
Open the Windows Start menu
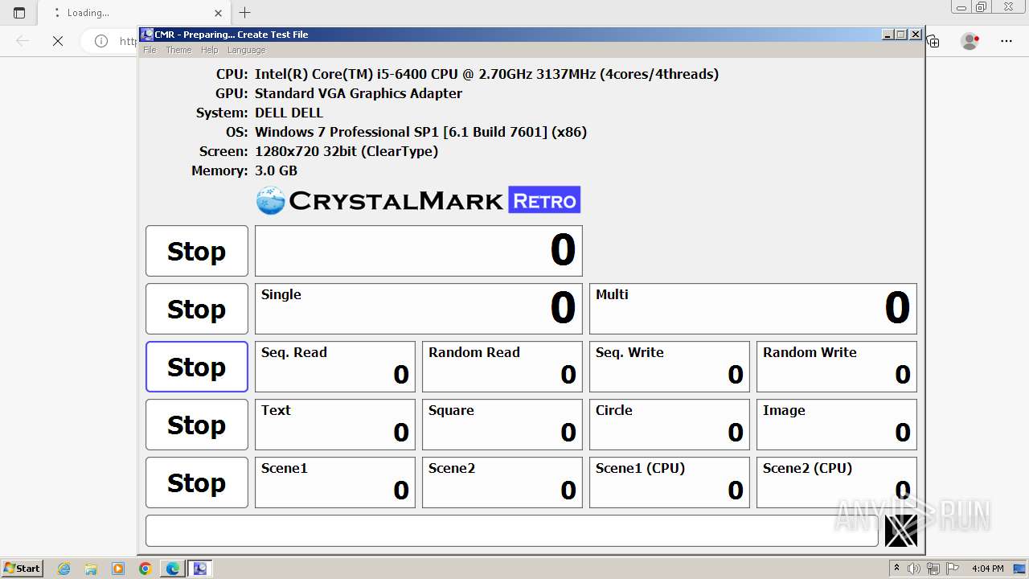[22, 568]
